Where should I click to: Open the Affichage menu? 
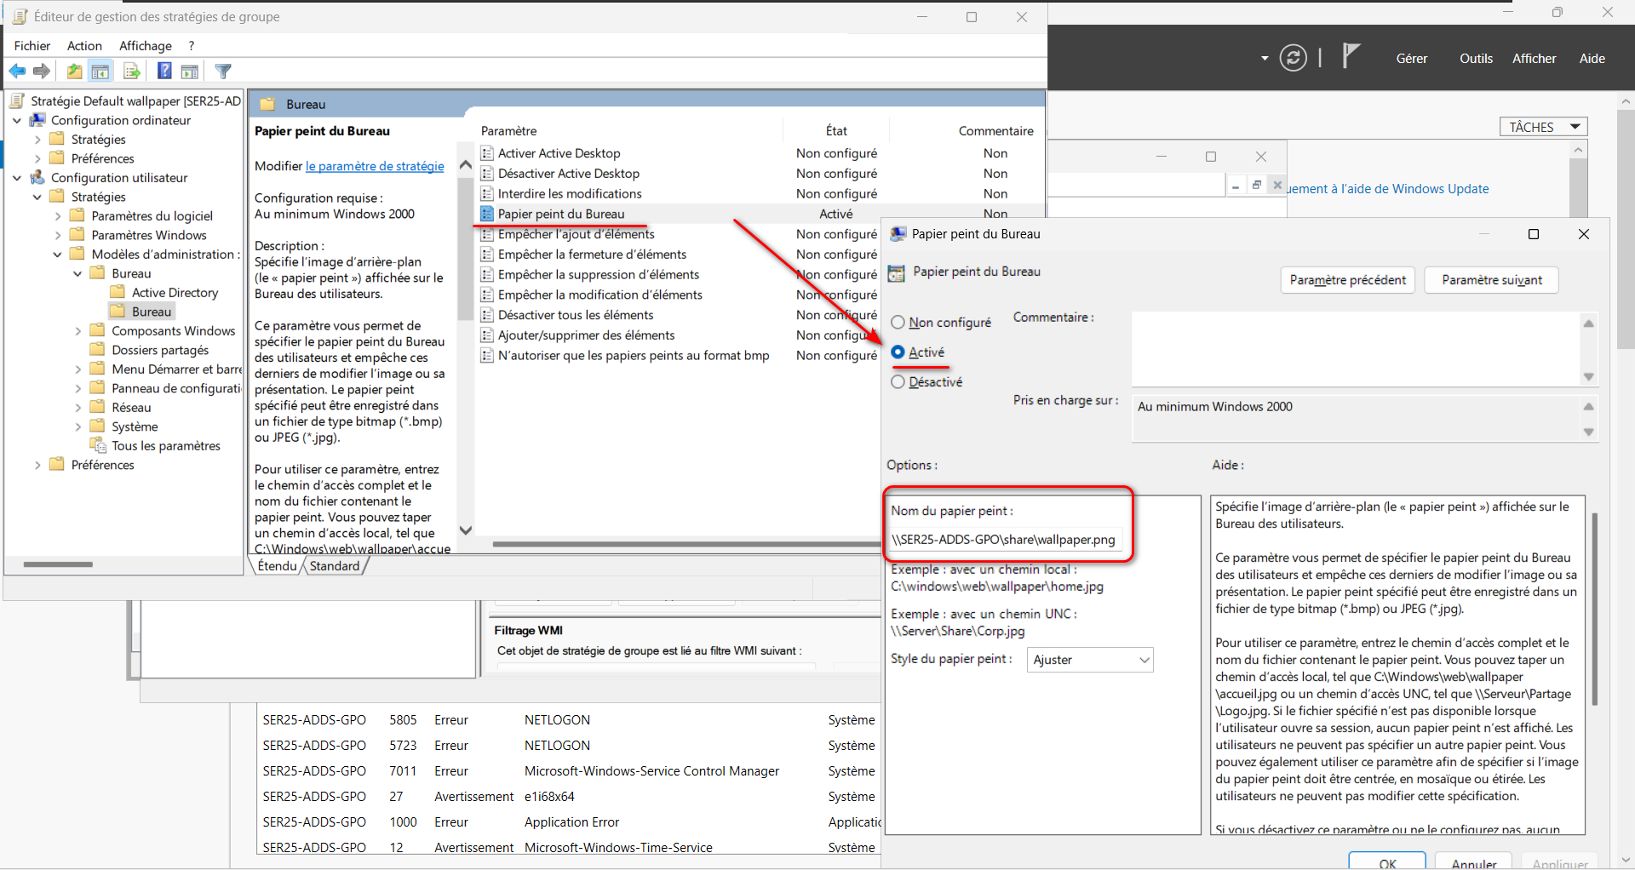tap(145, 46)
